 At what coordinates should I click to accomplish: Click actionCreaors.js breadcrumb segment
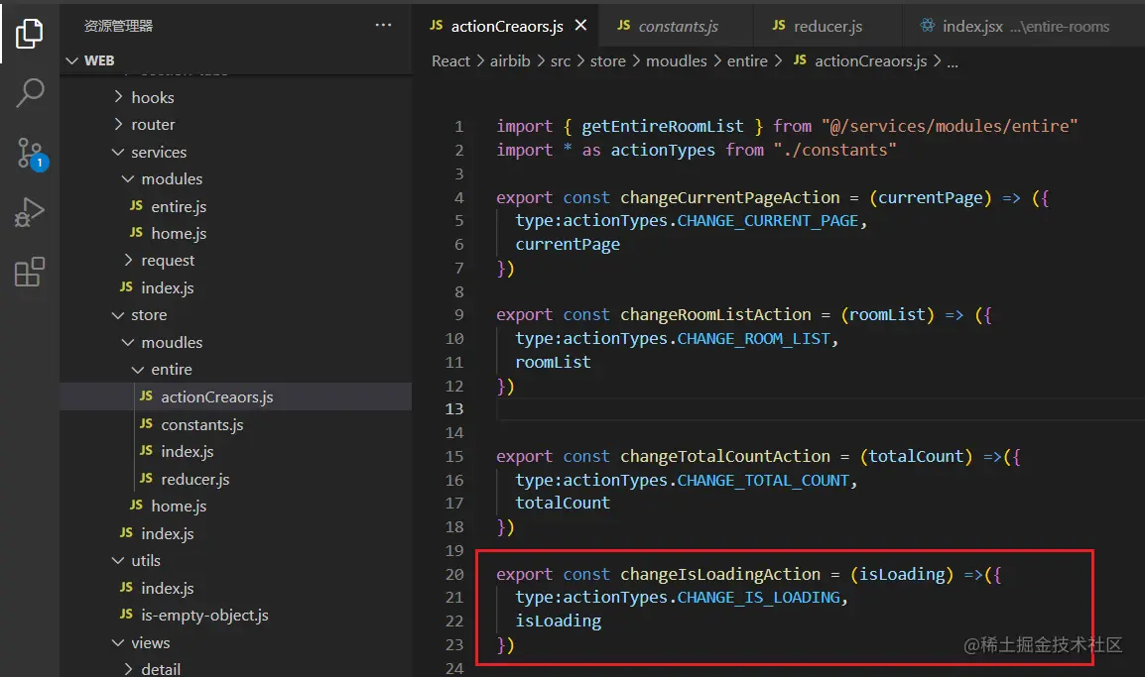click(860, 61)
